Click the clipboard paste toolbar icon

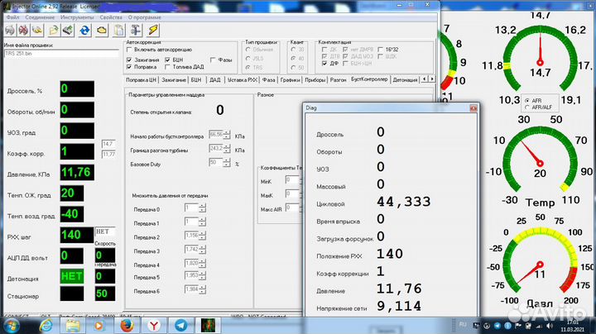pyautogui.click(x=118, y=30)
